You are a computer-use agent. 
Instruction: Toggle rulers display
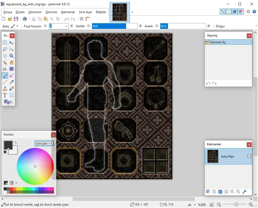tap(88, 19)
